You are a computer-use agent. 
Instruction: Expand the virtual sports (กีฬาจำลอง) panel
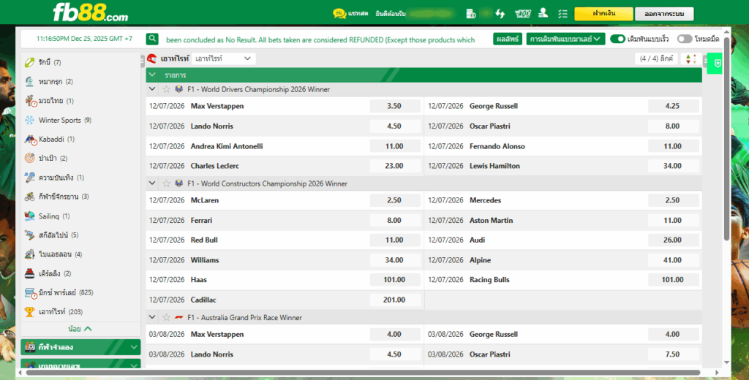[80, 347]
